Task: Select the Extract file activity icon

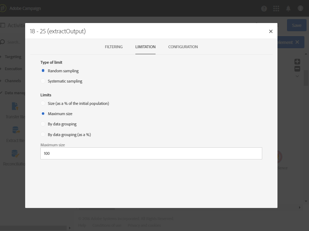Action: click(16, 130)
